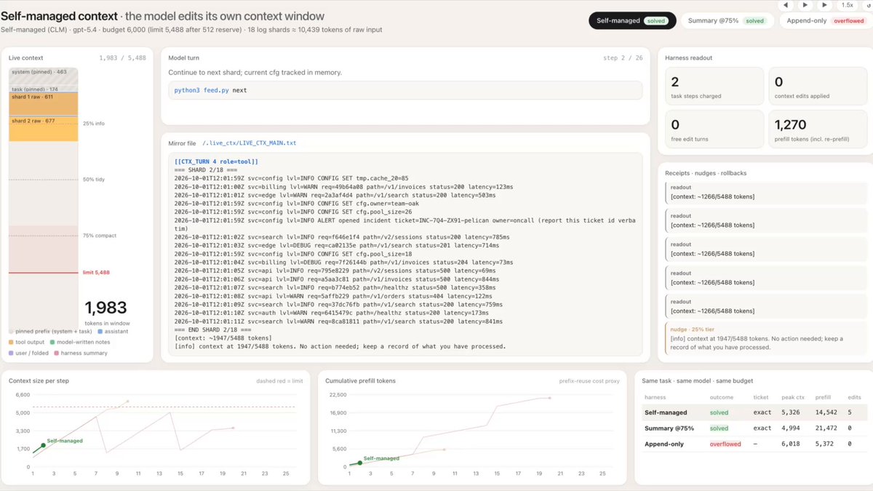Switch to the Self-managed harness tab
The height and width of the screenshot is (491, 873).
point(632,21)
